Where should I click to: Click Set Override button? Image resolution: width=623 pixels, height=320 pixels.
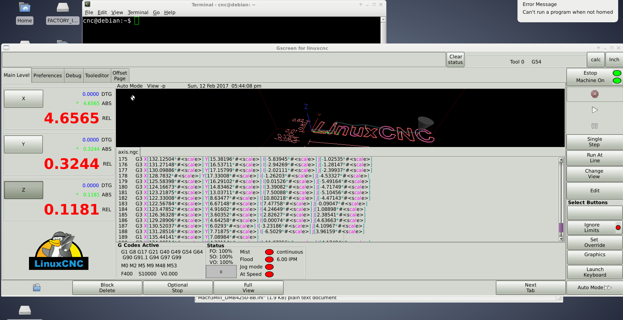594,242
